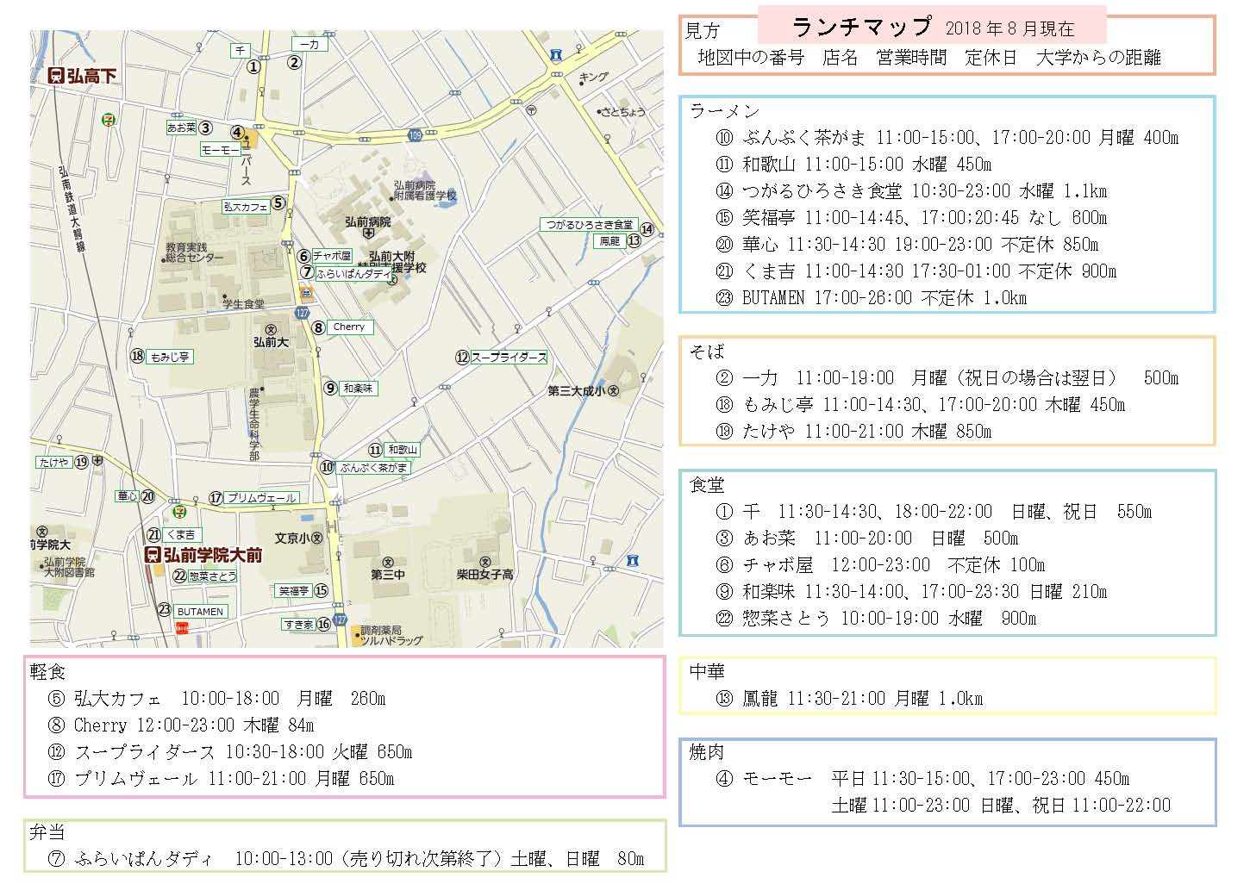Screen dimensions: 1250x884
Task: Click the くま吉 label on the map
Action: [x=181, y=534]
